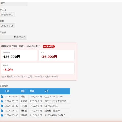
Task: Click the 受注額 field 450,000 円
Action: pos(13,37)
